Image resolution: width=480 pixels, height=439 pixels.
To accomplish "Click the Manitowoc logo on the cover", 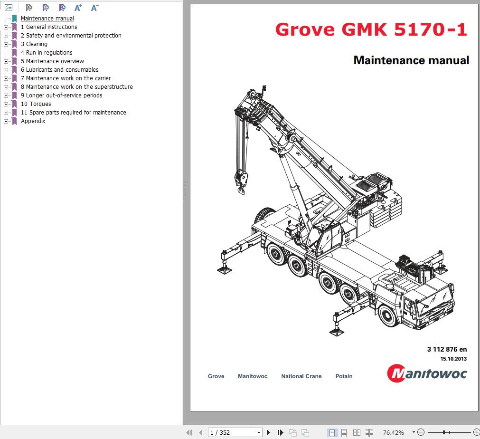I will (x=427, y=373).
